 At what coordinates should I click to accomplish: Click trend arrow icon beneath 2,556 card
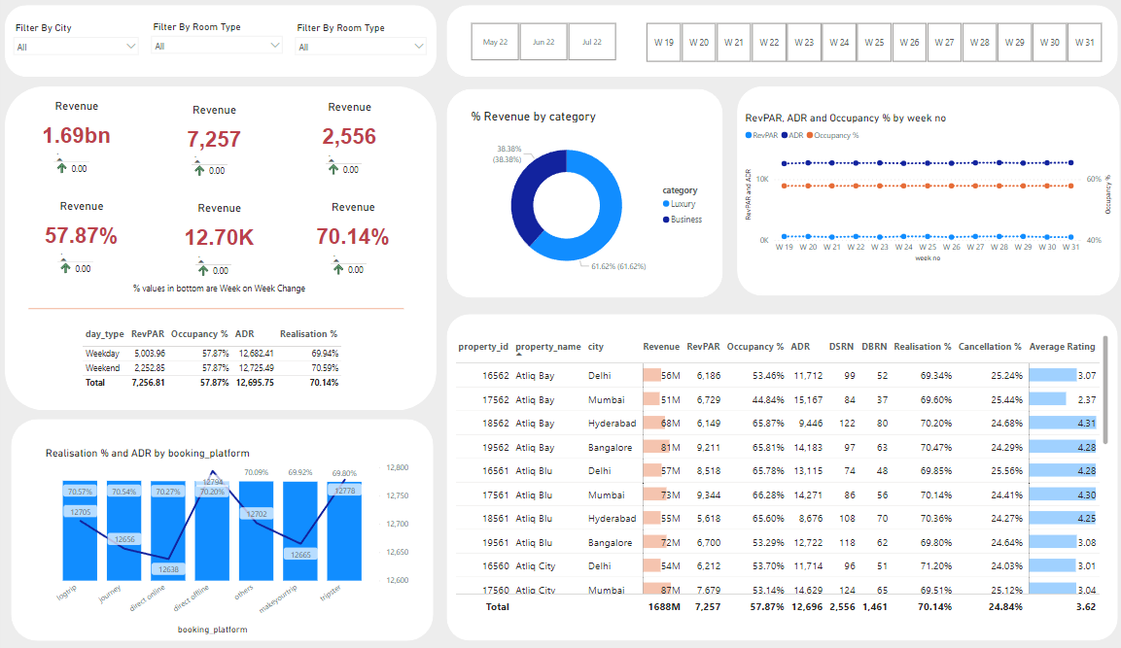(x=334, y=168)
